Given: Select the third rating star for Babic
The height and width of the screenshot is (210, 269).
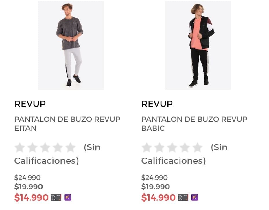Looking at the screenshot, I should pyautogui.click(x=172, y=147).
